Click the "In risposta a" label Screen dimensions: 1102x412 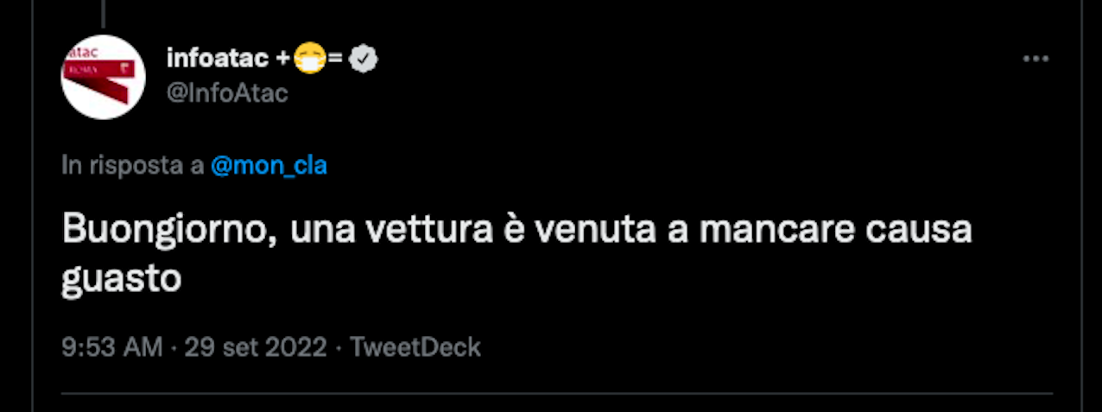(x=133, y=166)
